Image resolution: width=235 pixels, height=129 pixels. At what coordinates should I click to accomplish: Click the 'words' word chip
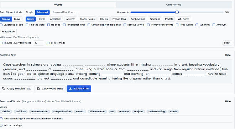click(173, 112)
